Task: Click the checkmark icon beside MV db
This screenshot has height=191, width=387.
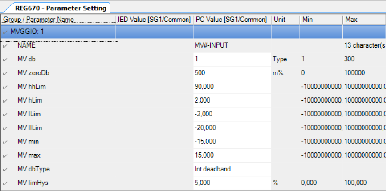Action: click(5, 60)
